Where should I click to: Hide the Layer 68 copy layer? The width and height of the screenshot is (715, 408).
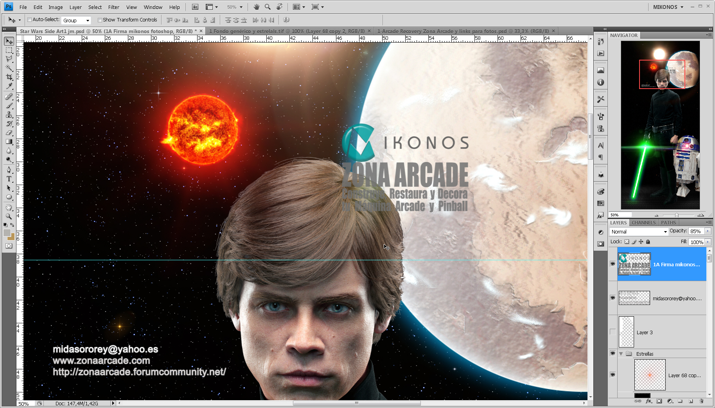[x=613, y=375]
